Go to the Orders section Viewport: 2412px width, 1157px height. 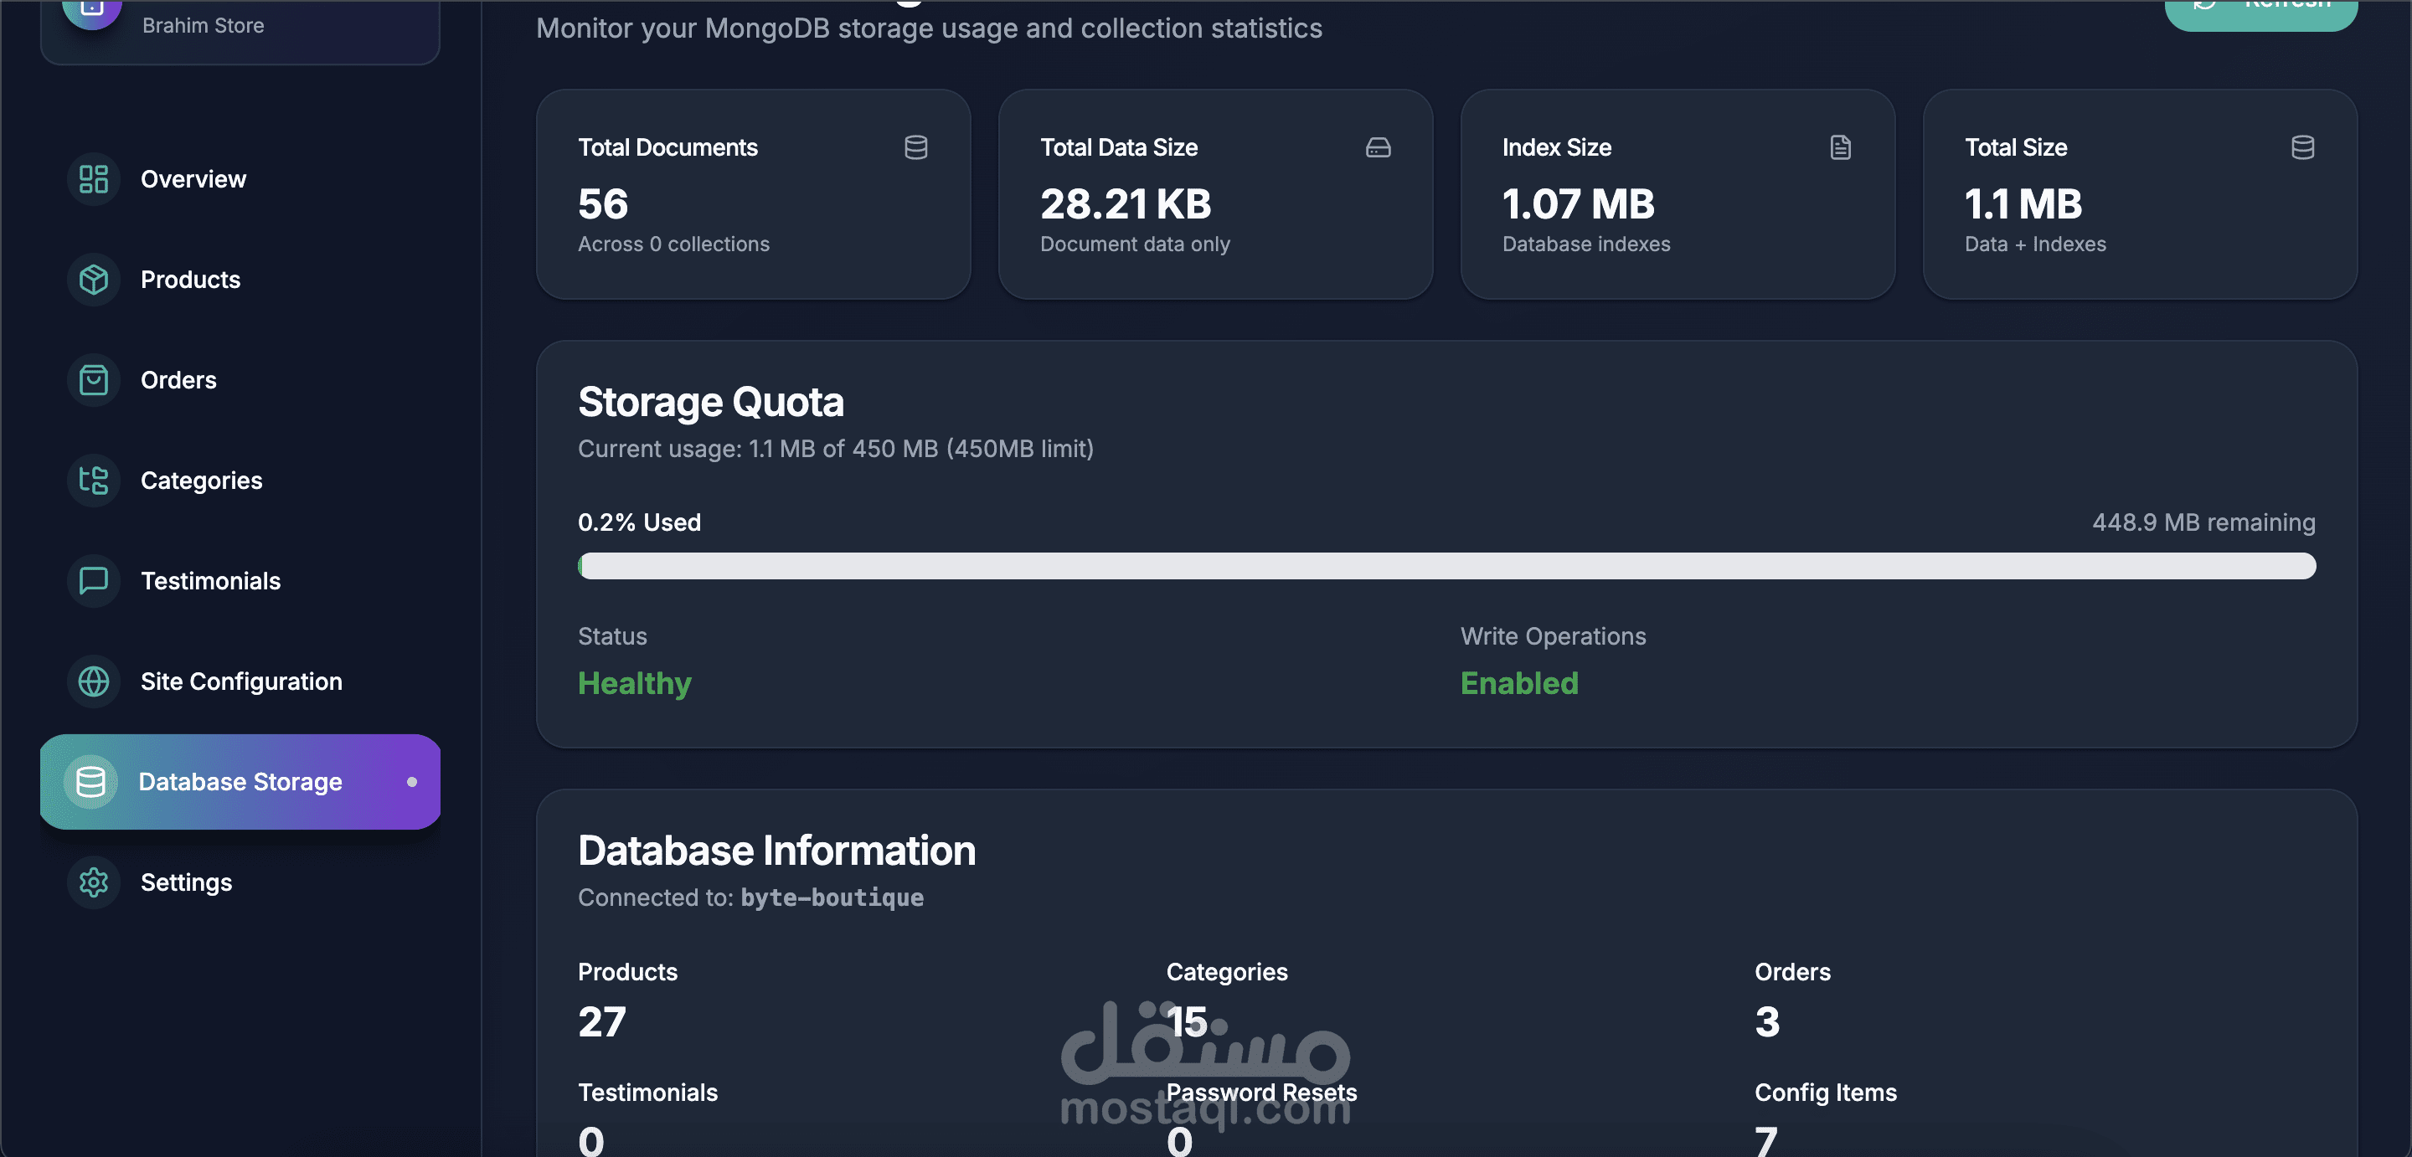[x=178, y=380]
